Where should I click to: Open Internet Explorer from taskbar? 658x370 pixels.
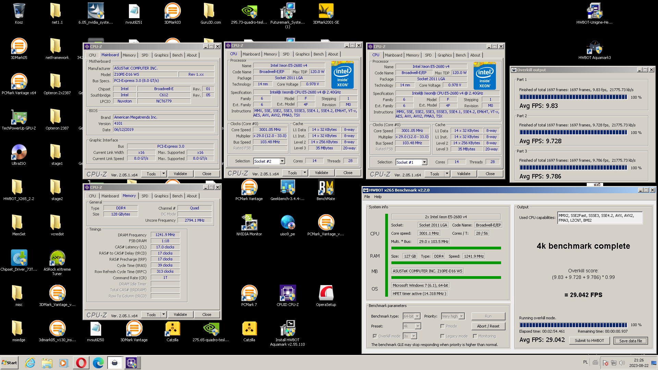[30, 362]
